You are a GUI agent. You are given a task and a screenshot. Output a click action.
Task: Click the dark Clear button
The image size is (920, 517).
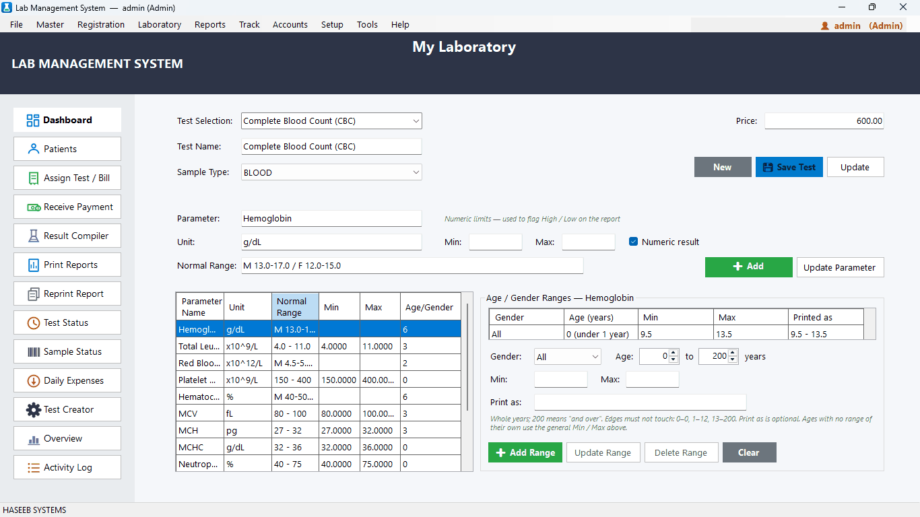750,452
